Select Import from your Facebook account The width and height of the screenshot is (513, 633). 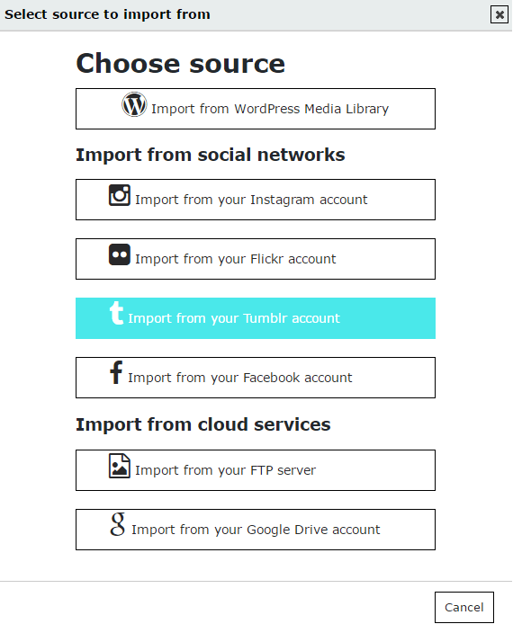pyautogui.click(x=256, y=378)
